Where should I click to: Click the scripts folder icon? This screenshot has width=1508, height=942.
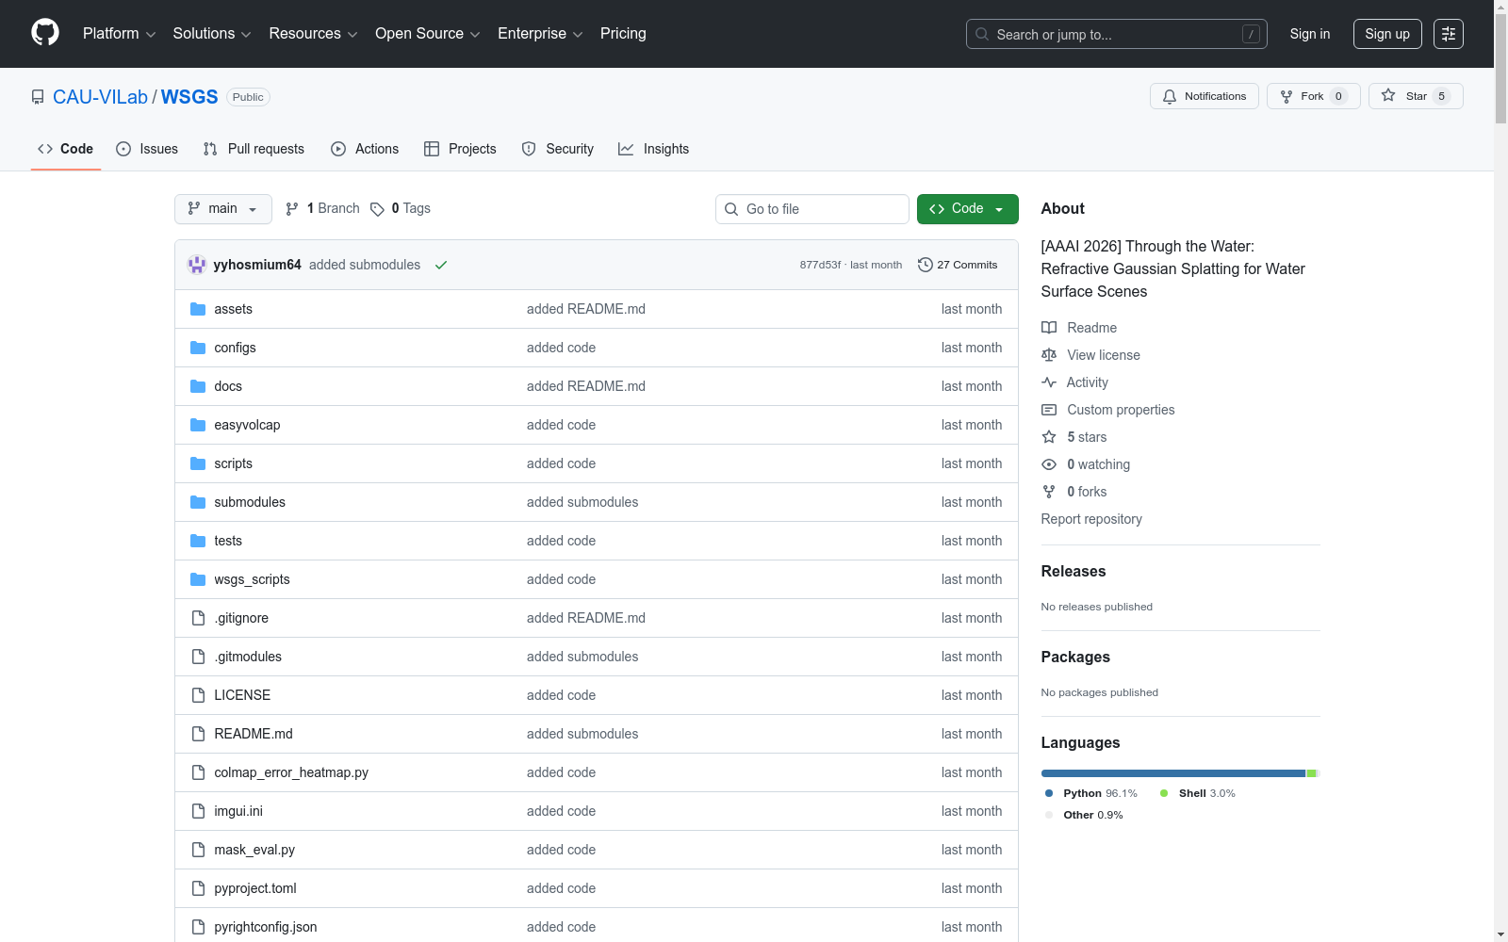point(198,463)
